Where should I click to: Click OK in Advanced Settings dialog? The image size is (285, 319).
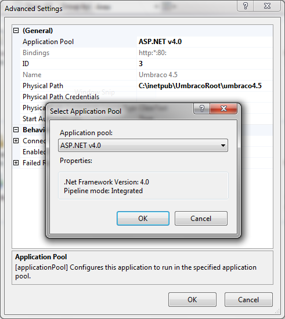point(192,300)
